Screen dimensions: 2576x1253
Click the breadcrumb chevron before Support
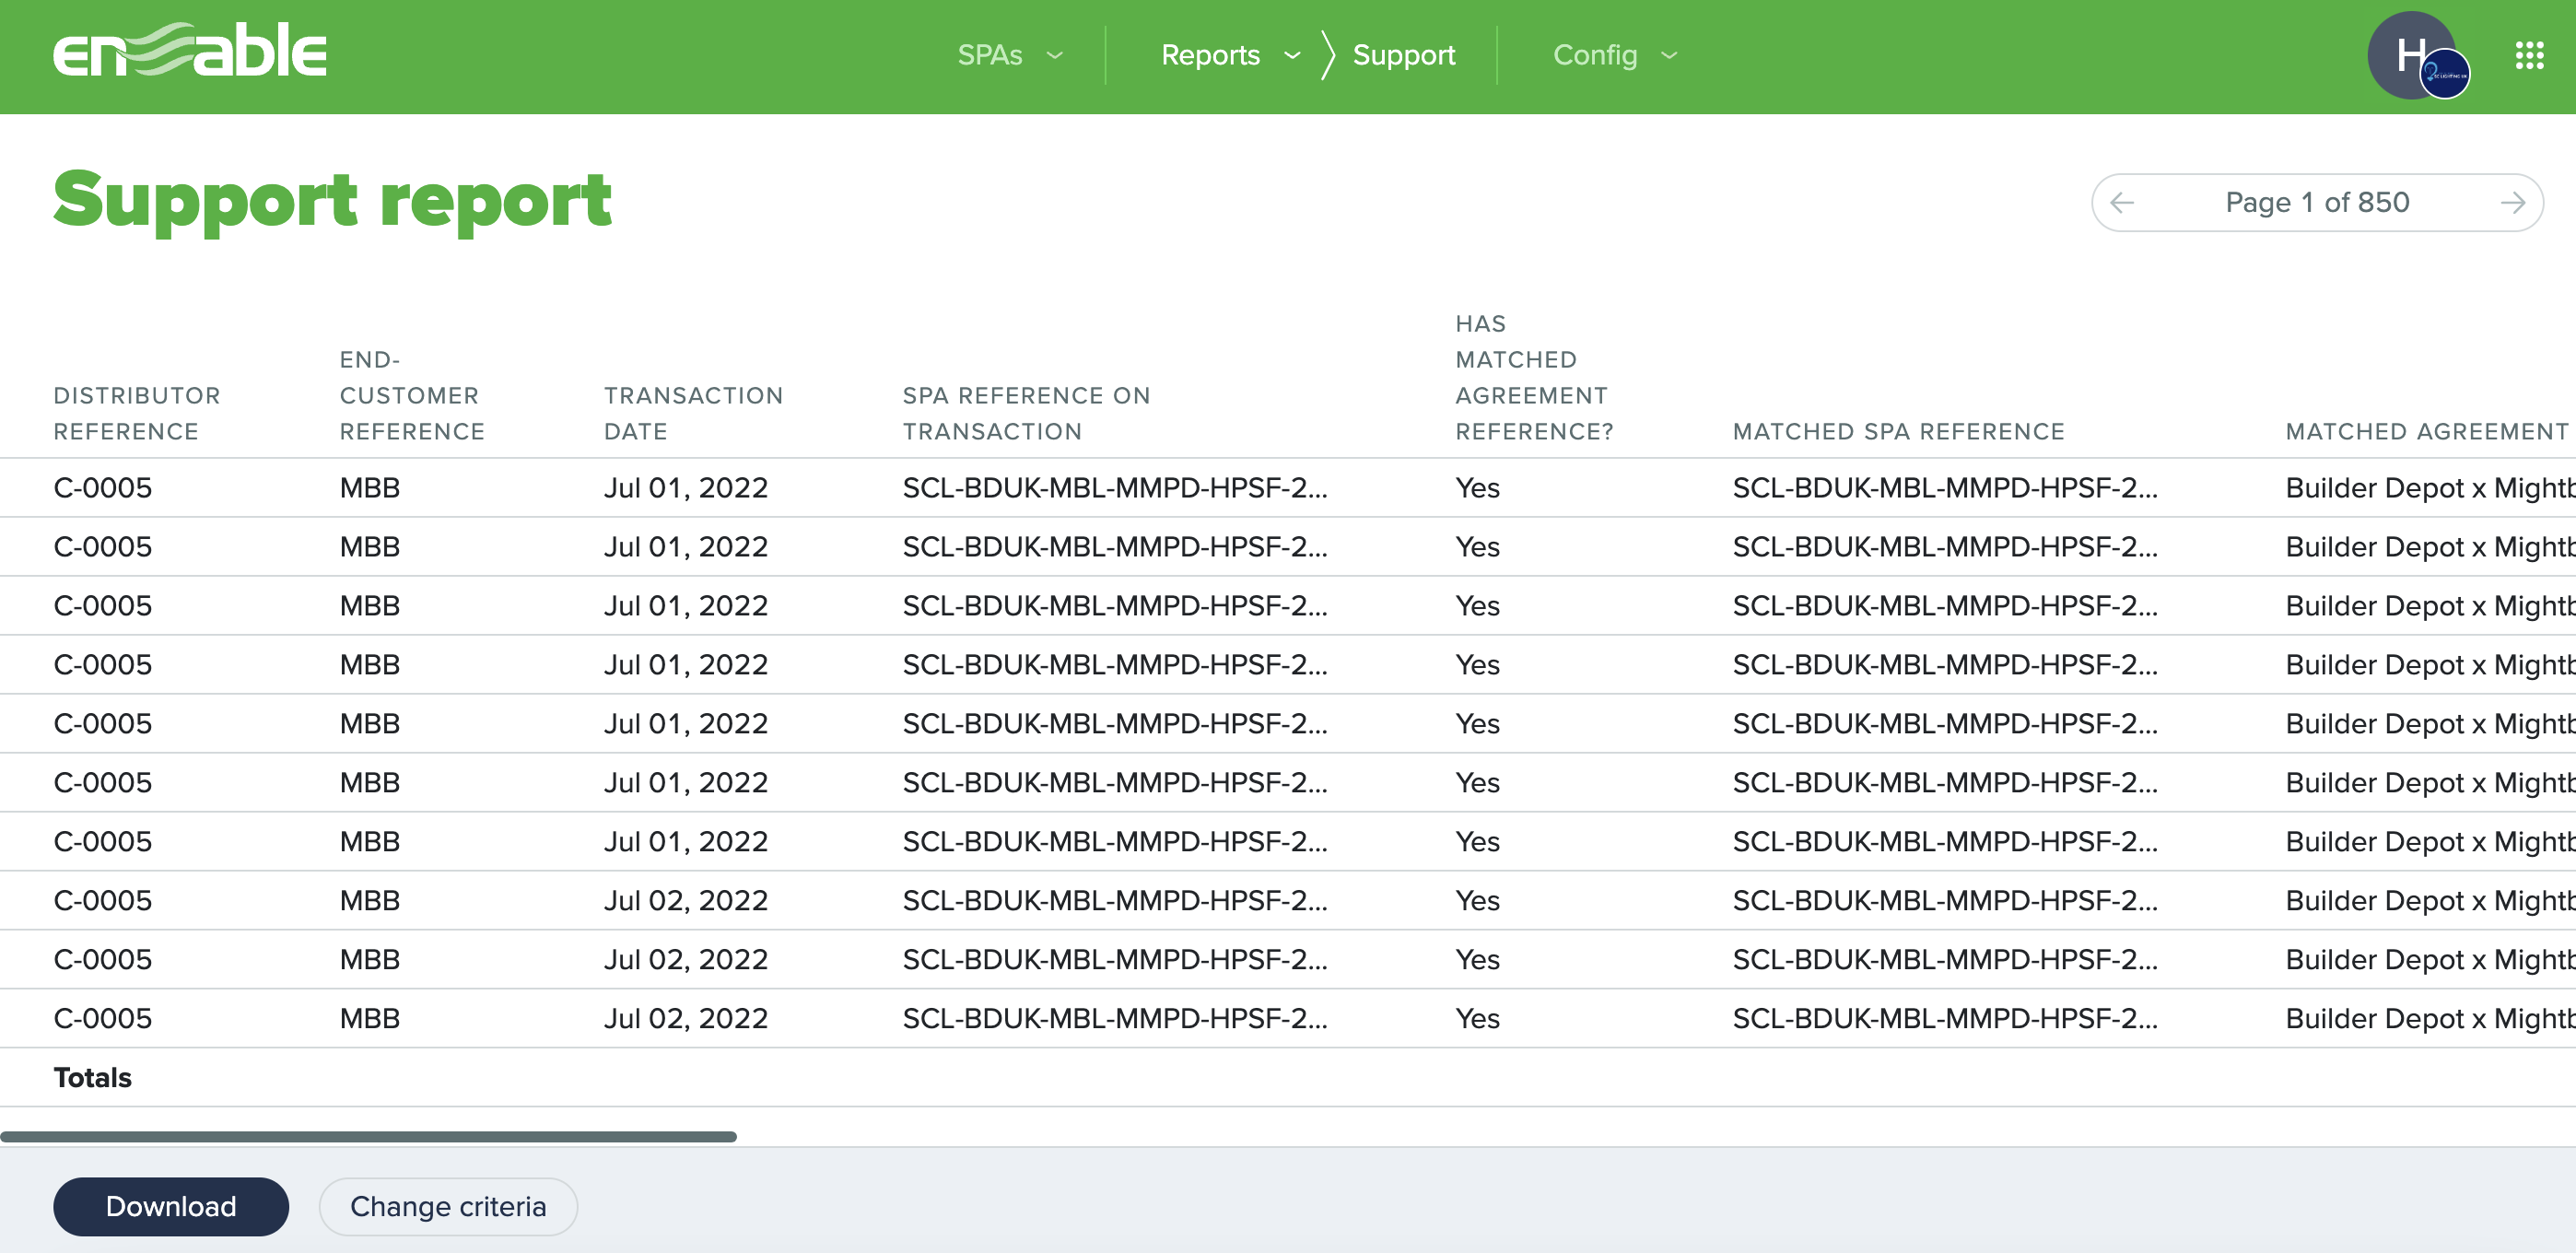[x=1327, y=55]
